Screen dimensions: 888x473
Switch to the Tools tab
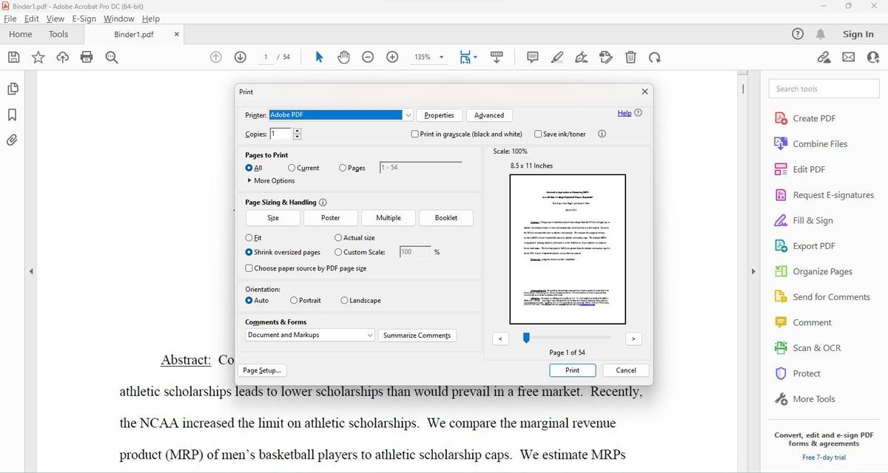58,33
